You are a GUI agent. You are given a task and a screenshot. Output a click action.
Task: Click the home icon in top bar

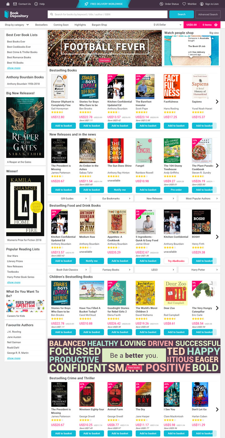click(8, 4)
